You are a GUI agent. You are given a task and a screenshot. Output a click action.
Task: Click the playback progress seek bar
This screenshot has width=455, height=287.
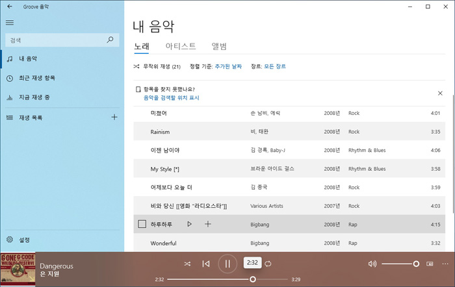227,279
